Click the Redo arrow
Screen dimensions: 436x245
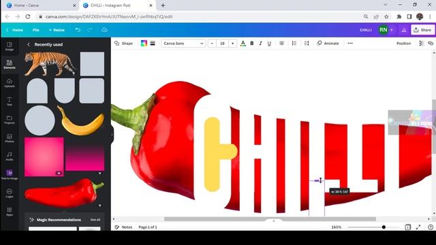tap(89, 30)
